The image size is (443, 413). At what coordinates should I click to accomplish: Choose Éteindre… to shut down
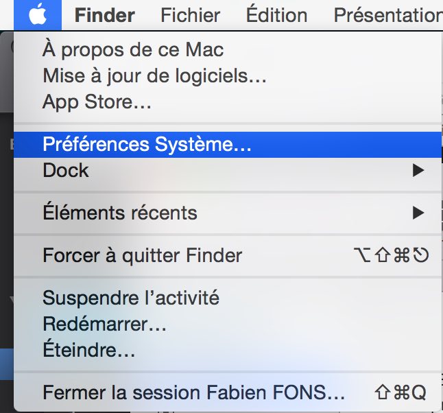click(89, 349)
